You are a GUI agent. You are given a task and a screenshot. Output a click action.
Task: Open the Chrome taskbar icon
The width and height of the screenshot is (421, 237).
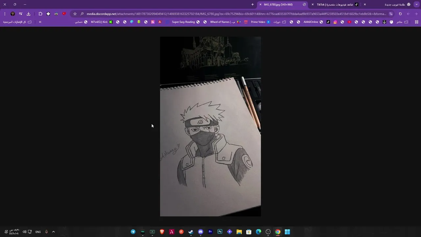pos(278,232)
